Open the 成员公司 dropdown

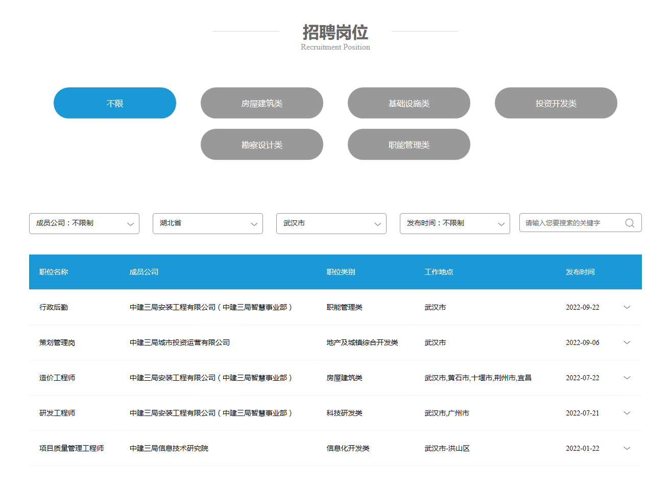tap(84, 223)
